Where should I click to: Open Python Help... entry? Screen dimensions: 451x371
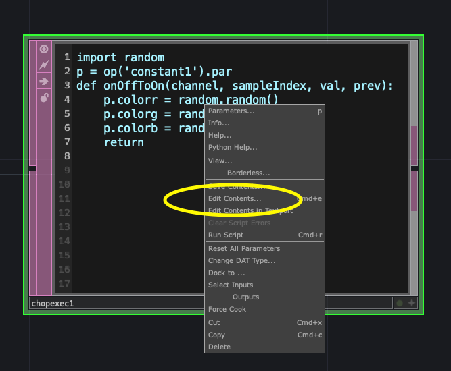tap(264, 147)
